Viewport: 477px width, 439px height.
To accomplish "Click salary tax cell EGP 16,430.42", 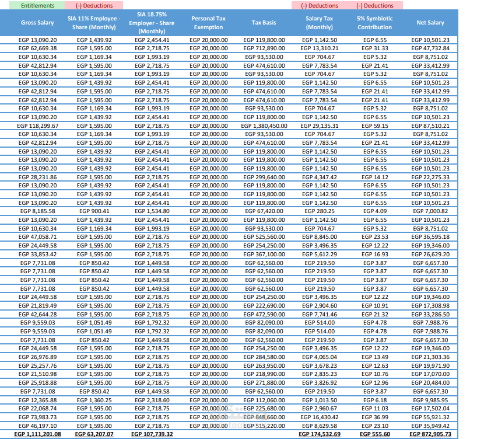I will [x=319, y=417].
